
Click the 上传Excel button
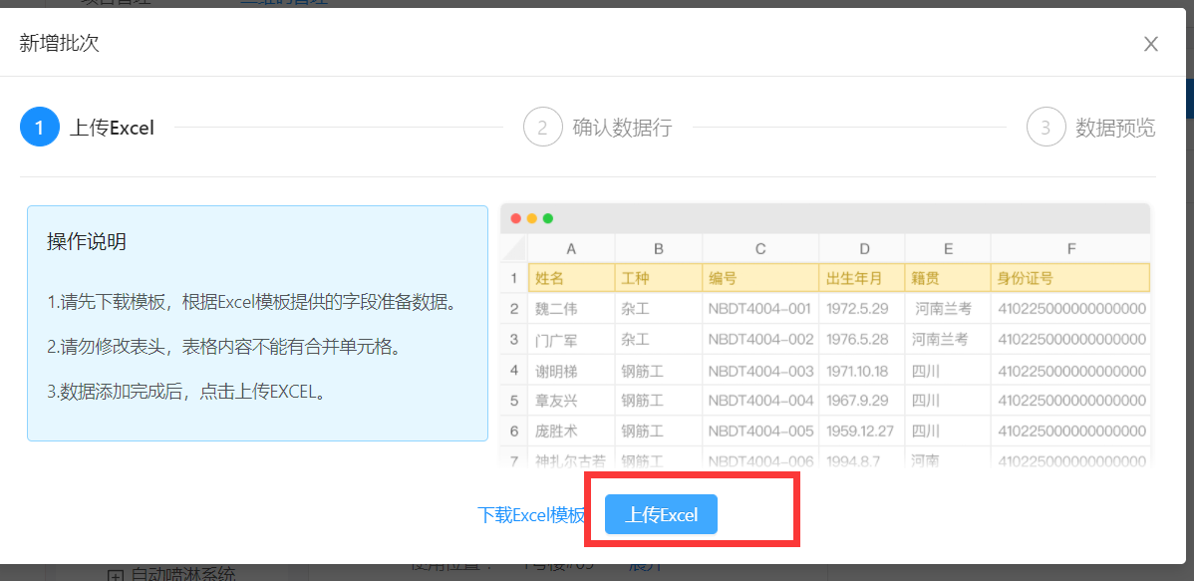(661, 515)
